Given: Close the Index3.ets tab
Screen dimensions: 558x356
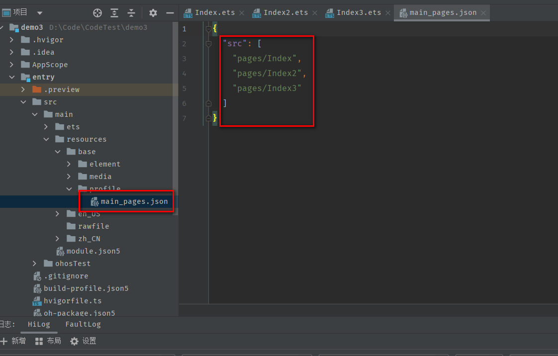Looking at the screenshot, I should [x=388, y=13].
